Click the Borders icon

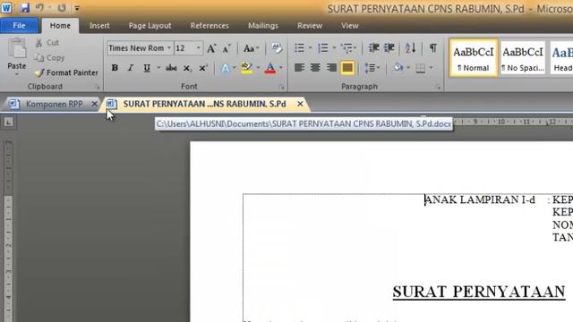[x=421, y=68]
